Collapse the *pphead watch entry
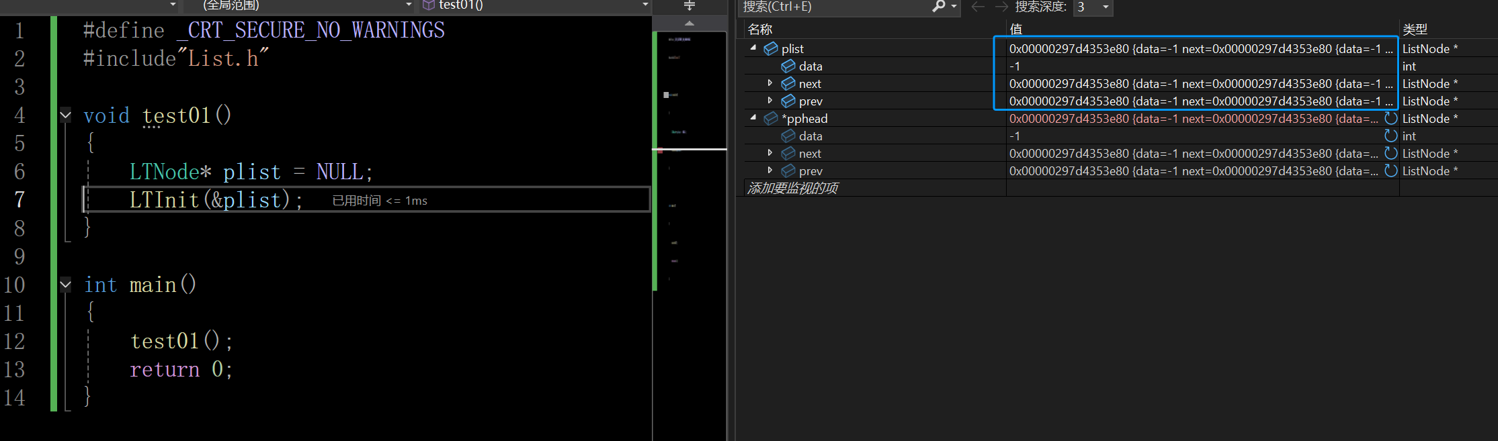 pyautogui.click(x=753, y=117)
